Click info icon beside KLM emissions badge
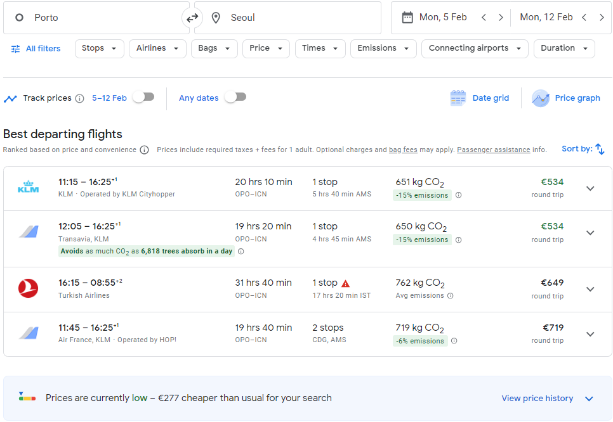The image size is (613, 422). pos(459,195)
